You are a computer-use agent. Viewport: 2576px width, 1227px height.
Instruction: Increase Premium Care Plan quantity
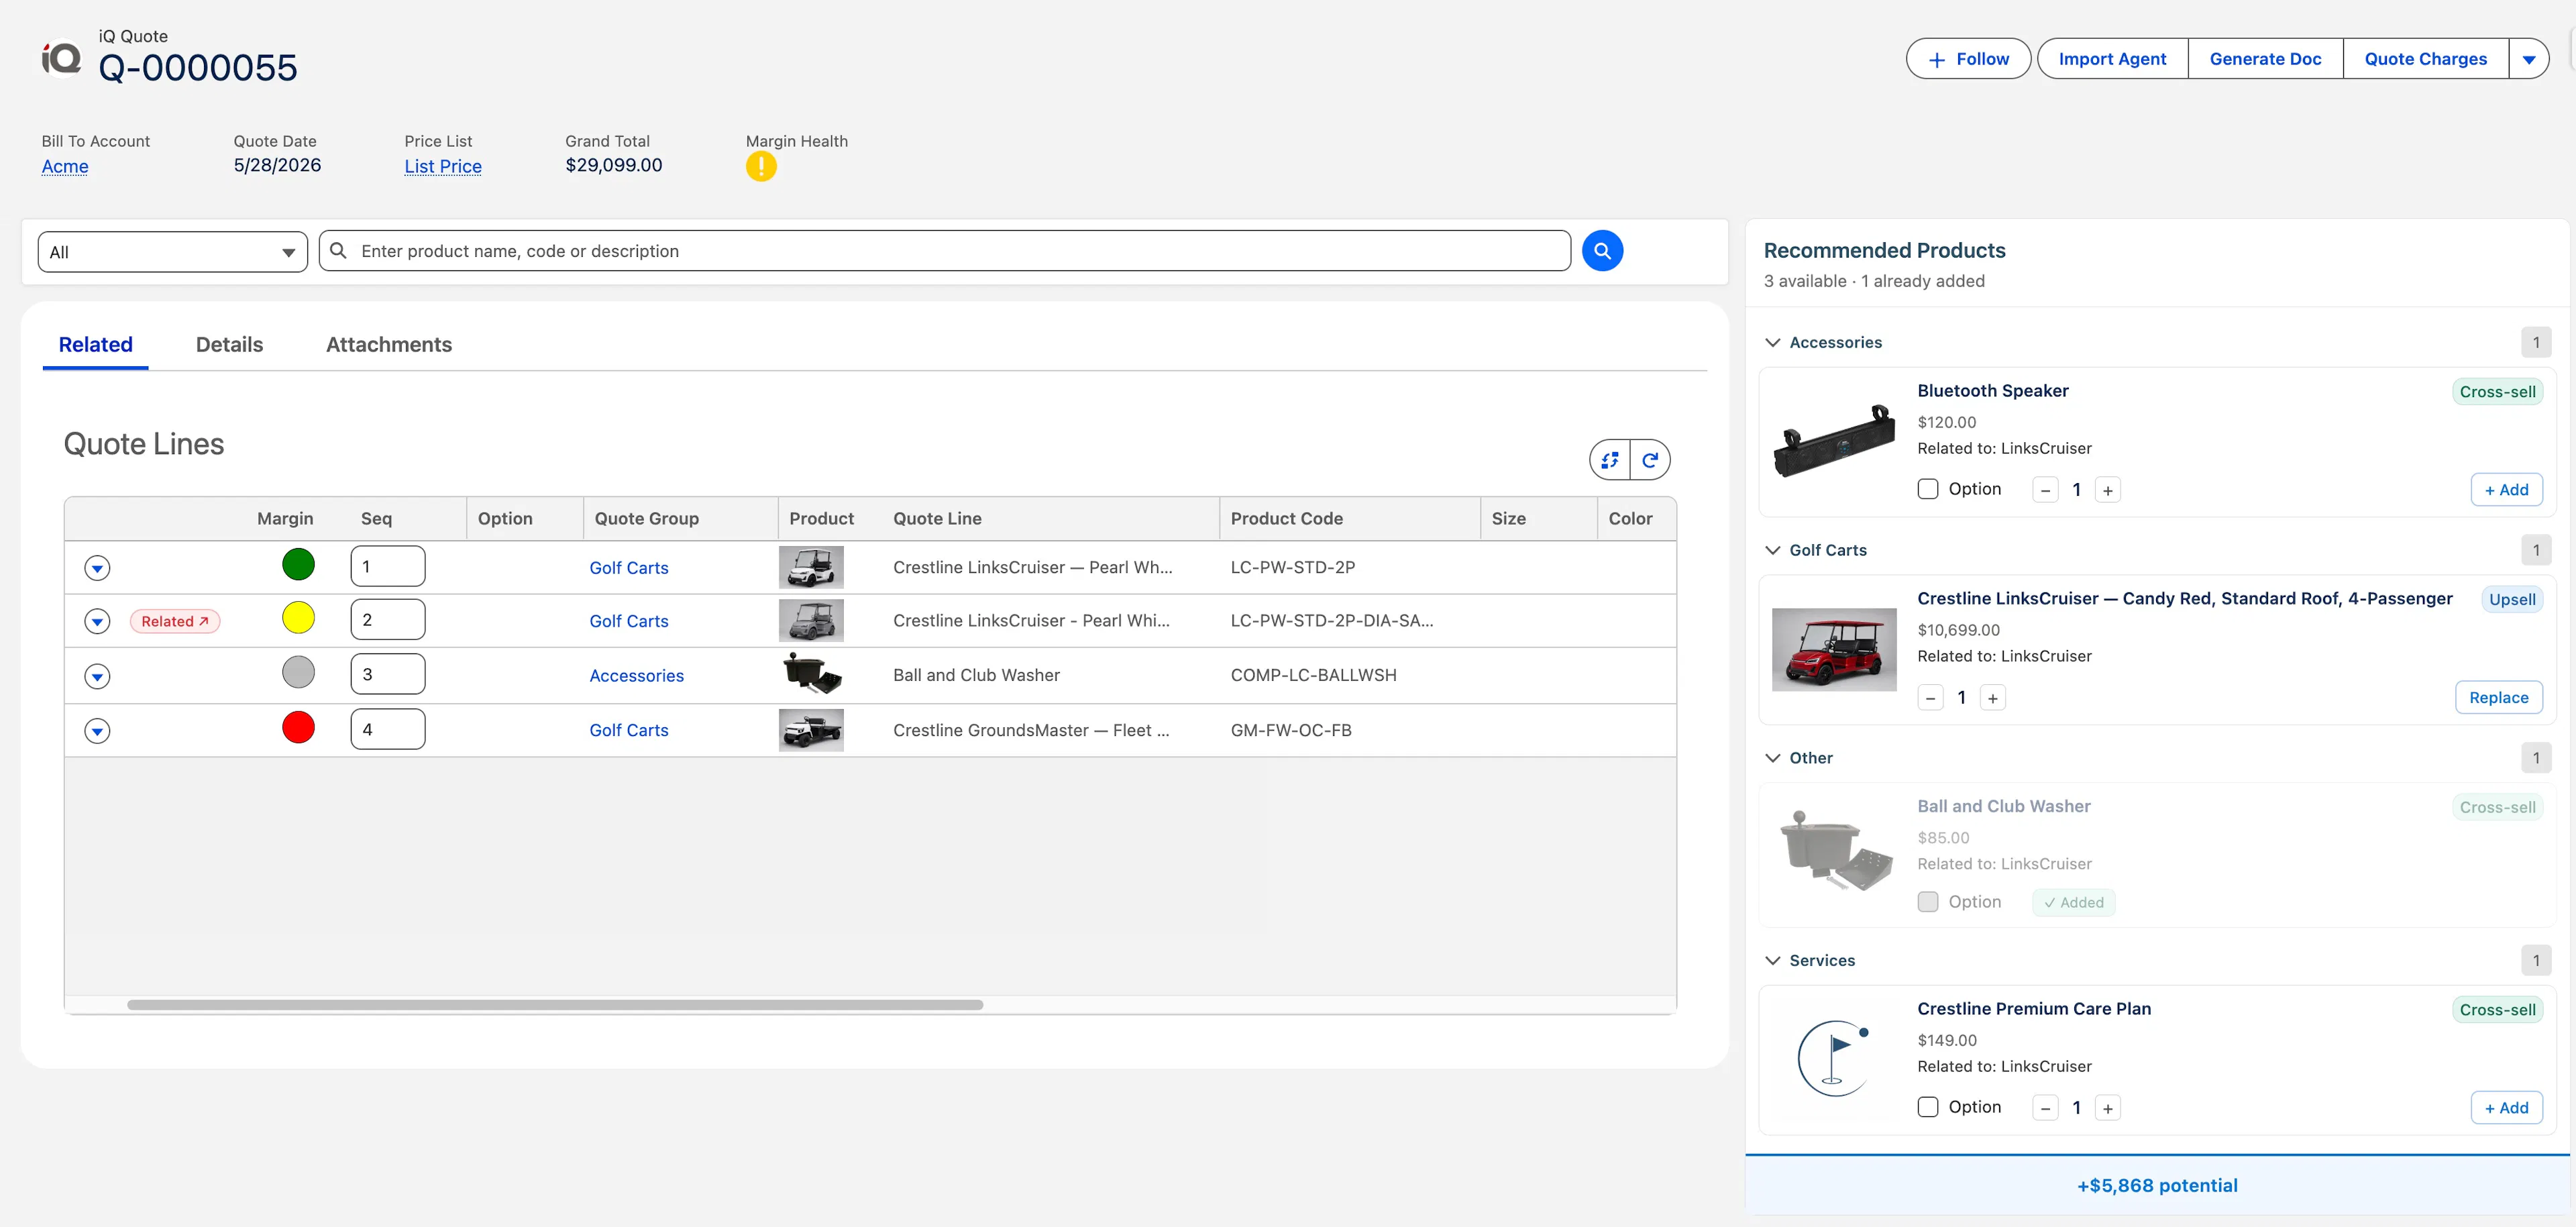[x=2108, y=1108]
